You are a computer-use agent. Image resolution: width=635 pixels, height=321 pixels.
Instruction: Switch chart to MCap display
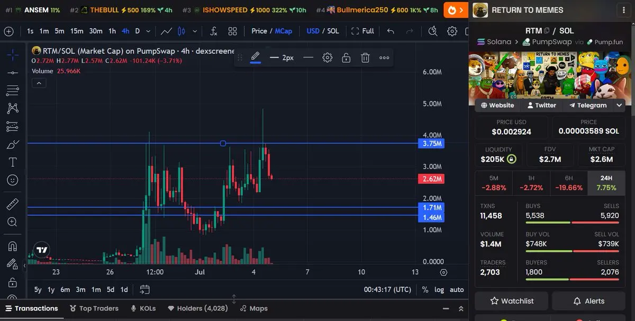(283, 31)
